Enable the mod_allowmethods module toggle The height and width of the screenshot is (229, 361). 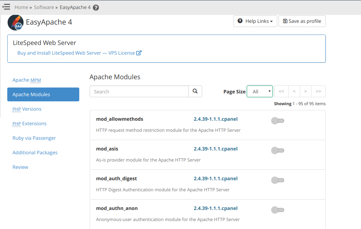(x=278, y=121)
